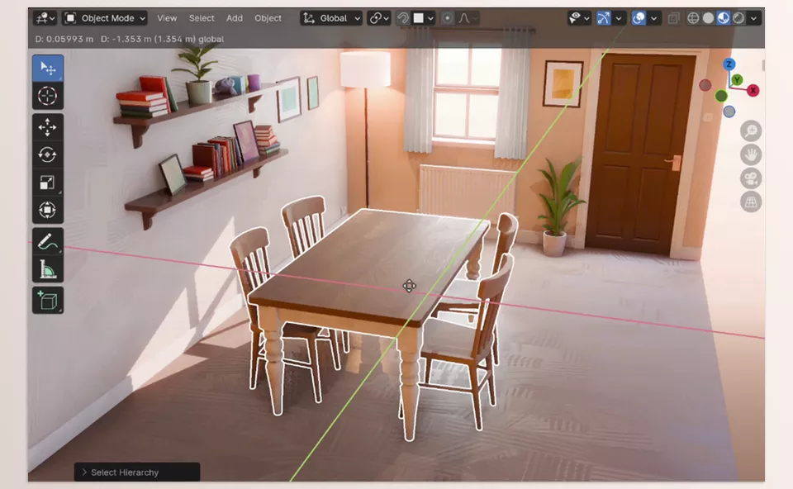Click the viewport zoom magnifier icon
The width and height of the screenshot is (793, 489).
tap(751, 130)
